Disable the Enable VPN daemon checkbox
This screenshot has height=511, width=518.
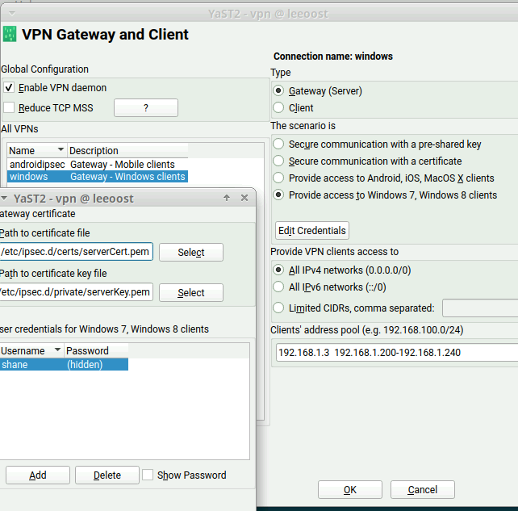click(x=9, y=88)
